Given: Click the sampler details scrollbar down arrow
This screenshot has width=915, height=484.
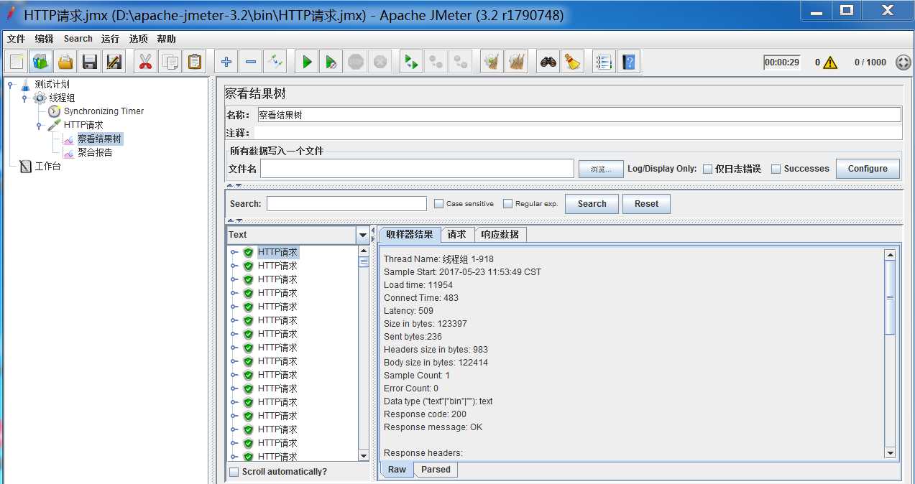Looking at the screenshot, I should [x=891, y=452].
